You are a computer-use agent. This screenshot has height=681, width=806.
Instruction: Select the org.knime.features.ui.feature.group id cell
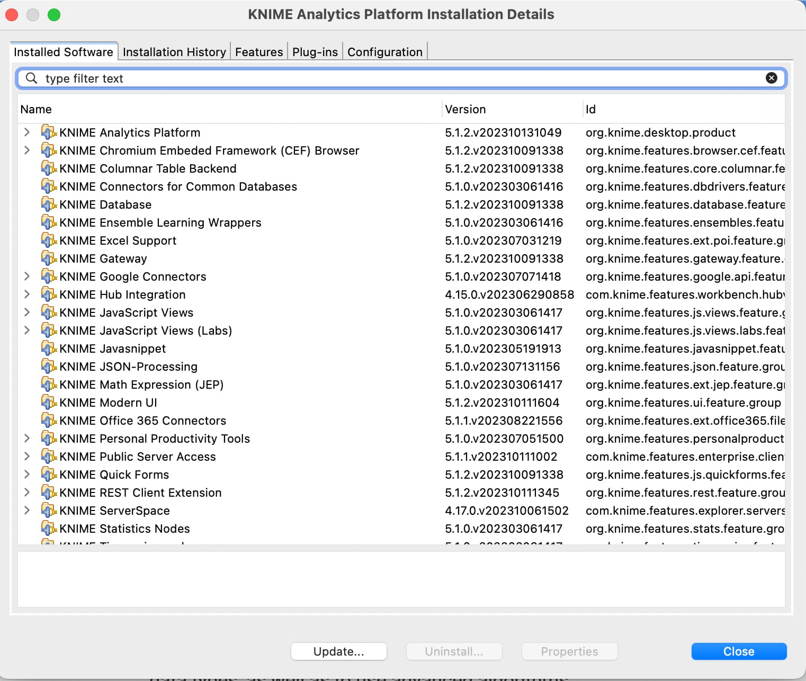point(683,402)
